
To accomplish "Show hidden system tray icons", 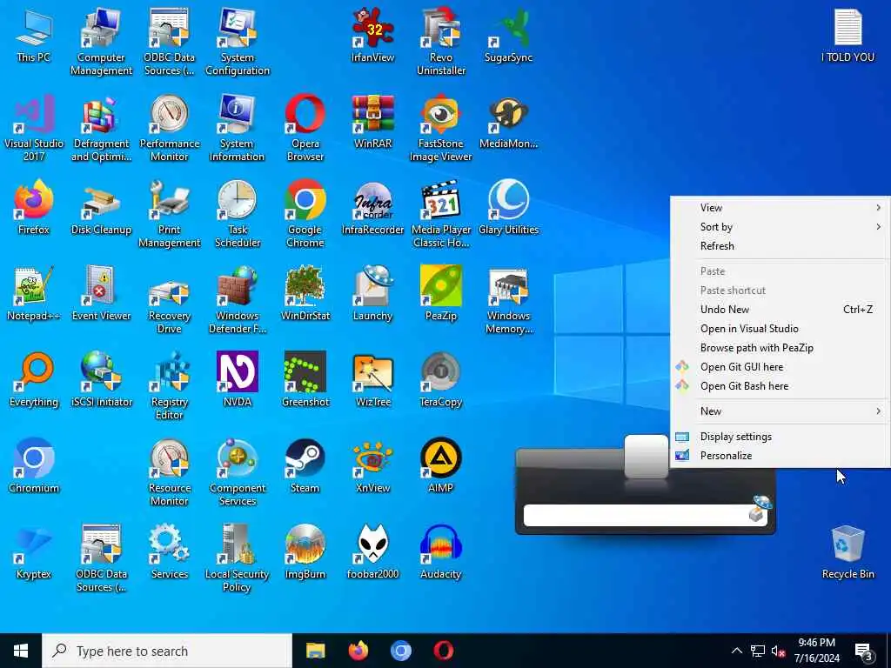I will tap(736, 651).
